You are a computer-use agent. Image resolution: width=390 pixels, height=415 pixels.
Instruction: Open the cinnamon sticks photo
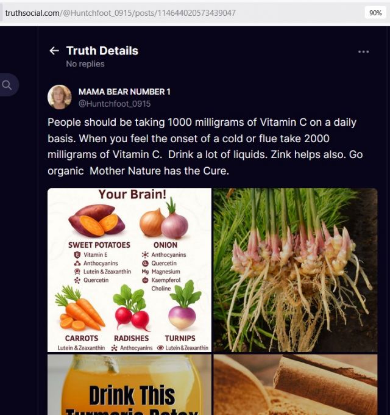click(x=296, y=384)
